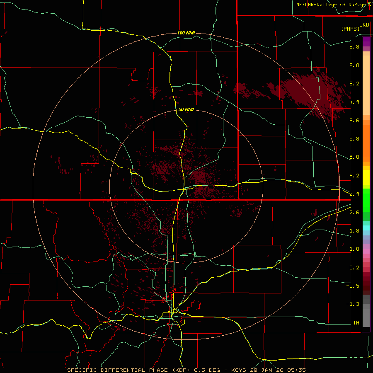
Task: Click the -0.5 legend value
Action: [353, 286]
